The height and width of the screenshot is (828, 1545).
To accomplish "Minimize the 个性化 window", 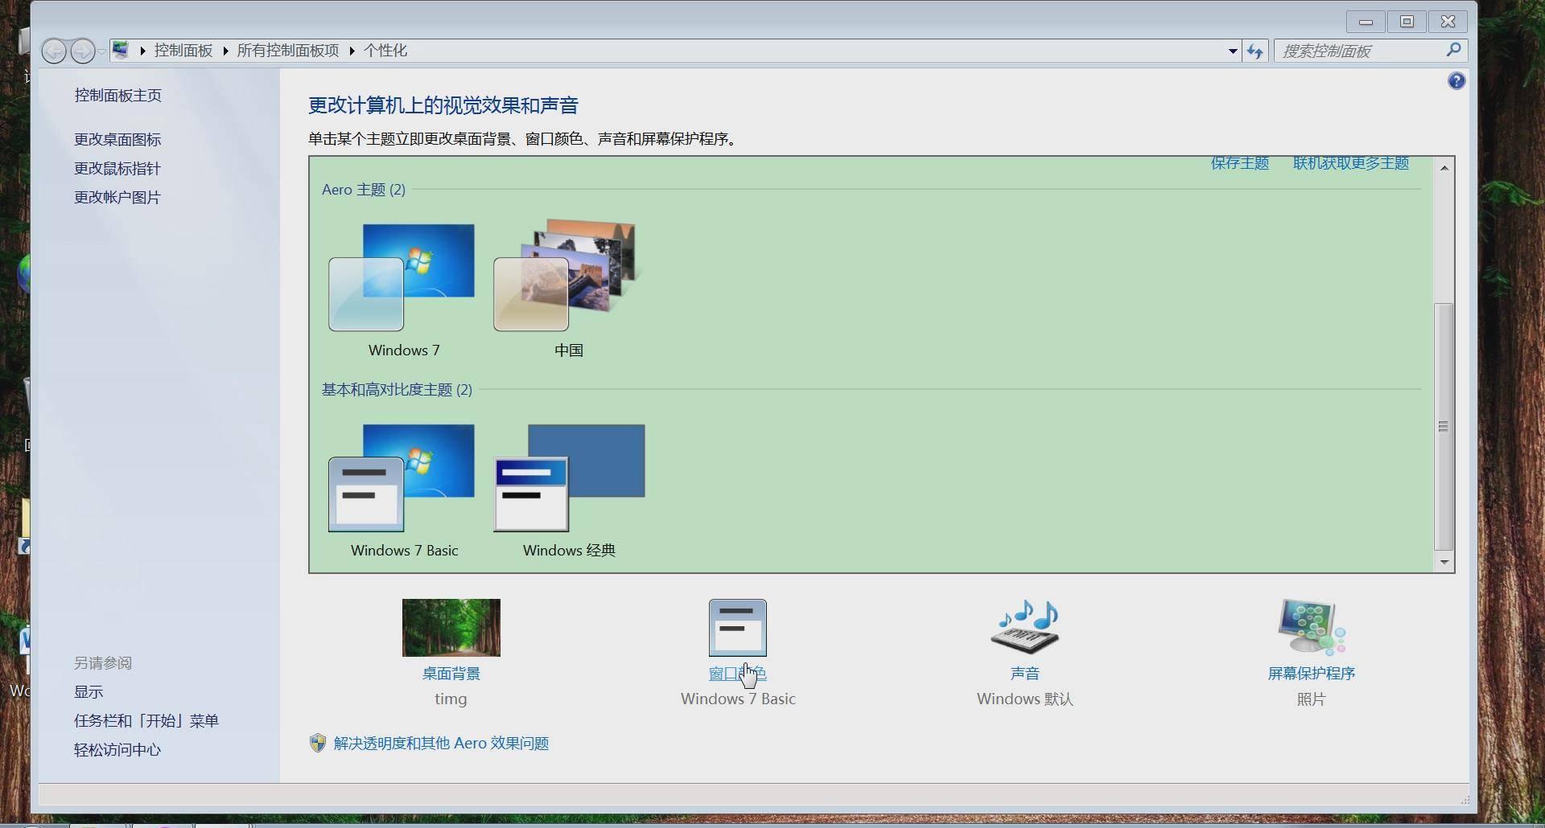I will point(1366,22).
